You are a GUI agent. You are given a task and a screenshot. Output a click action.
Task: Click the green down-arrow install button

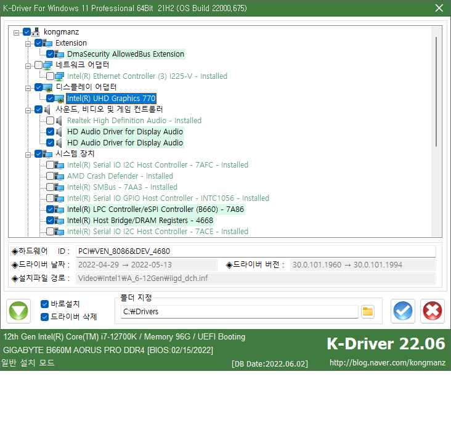18,311
